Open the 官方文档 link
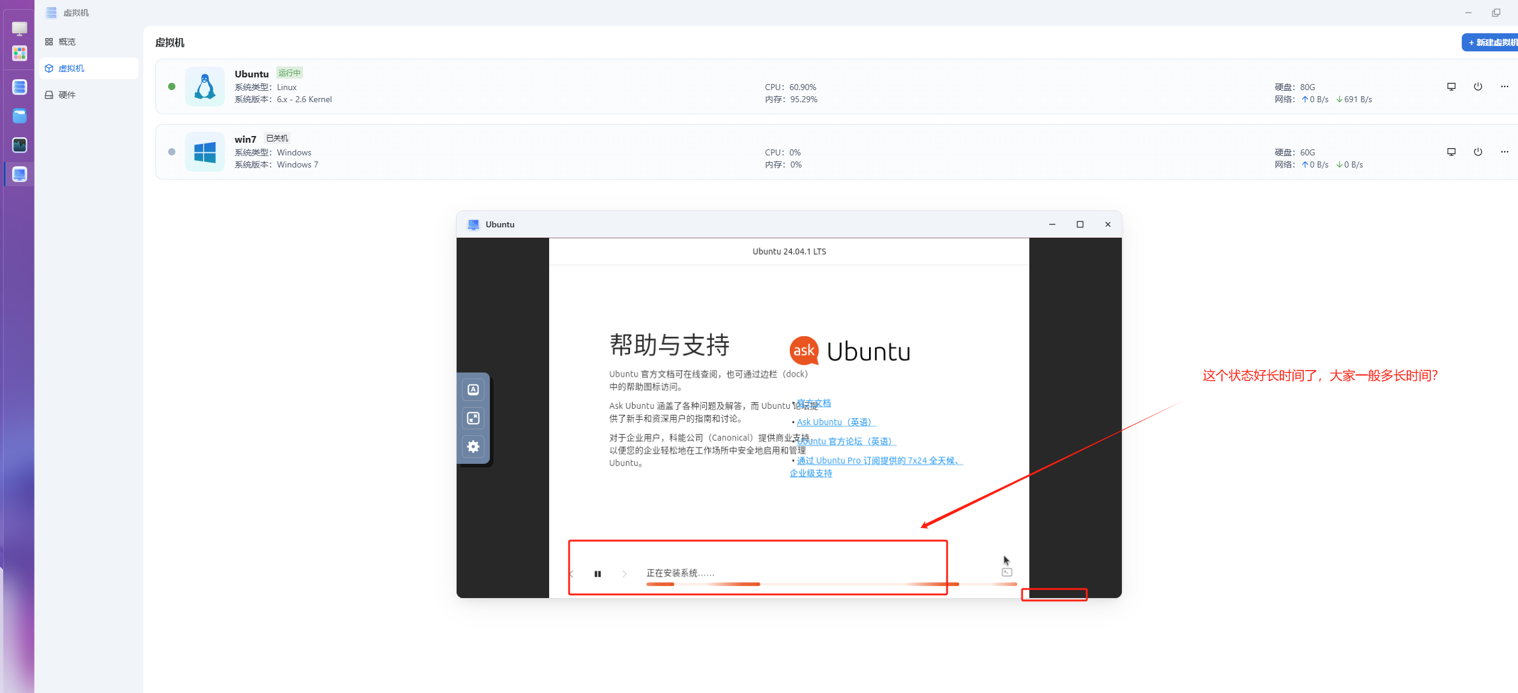This screenshot has height=693, width=1518. 814,403
